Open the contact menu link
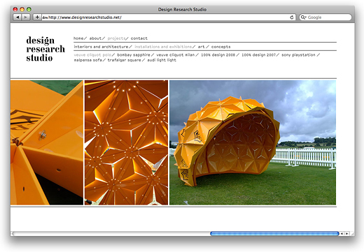The height and width of the screenshot is (252, 364). point(139,38)
